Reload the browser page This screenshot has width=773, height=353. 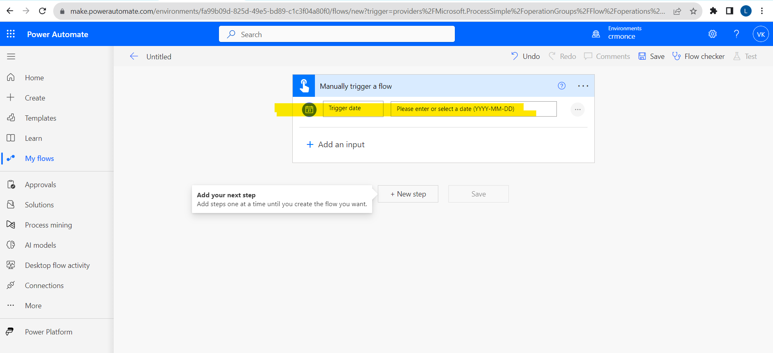point(42,11)
